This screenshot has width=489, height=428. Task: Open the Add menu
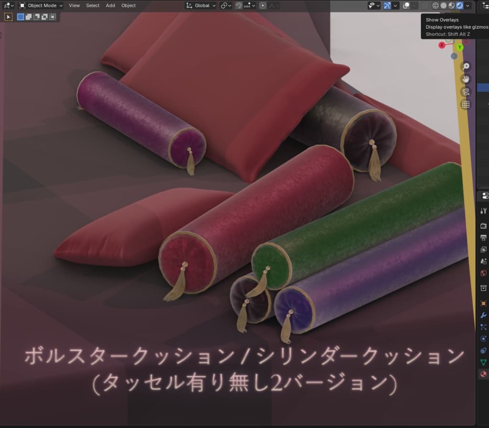point(110,5)
